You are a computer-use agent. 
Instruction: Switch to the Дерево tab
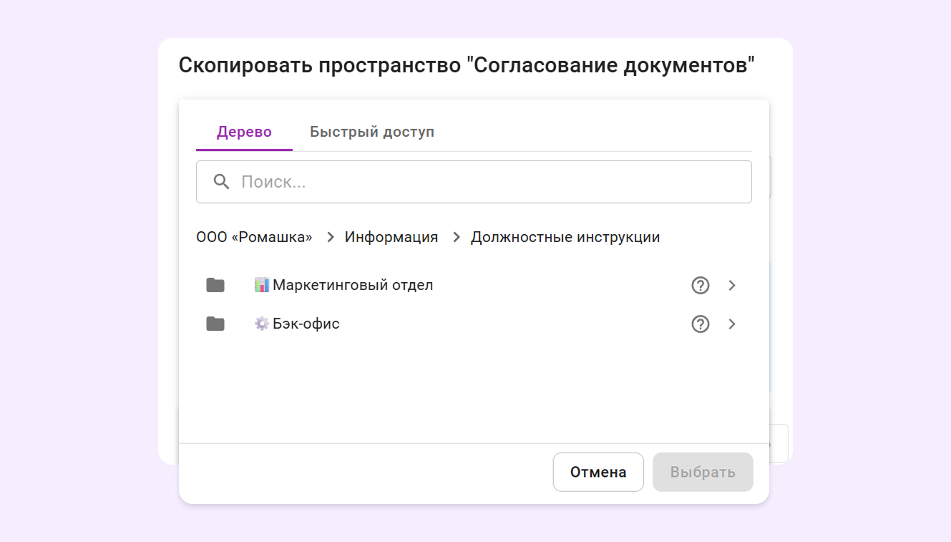point(244,132)
